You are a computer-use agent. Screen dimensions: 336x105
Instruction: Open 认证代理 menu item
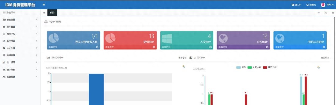tap(20, 48)
